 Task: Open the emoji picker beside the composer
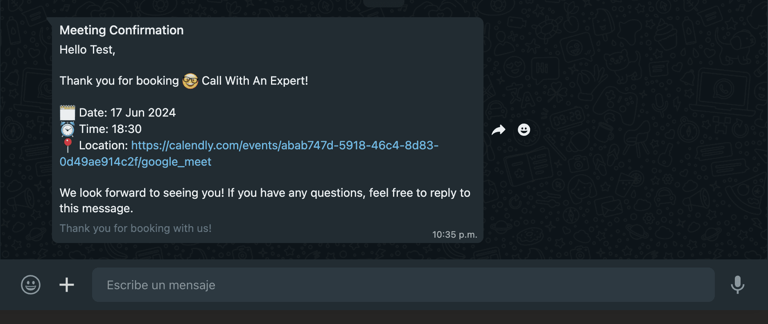31,285
